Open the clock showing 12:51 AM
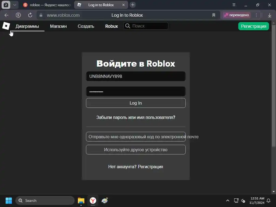 click(257, 201)
